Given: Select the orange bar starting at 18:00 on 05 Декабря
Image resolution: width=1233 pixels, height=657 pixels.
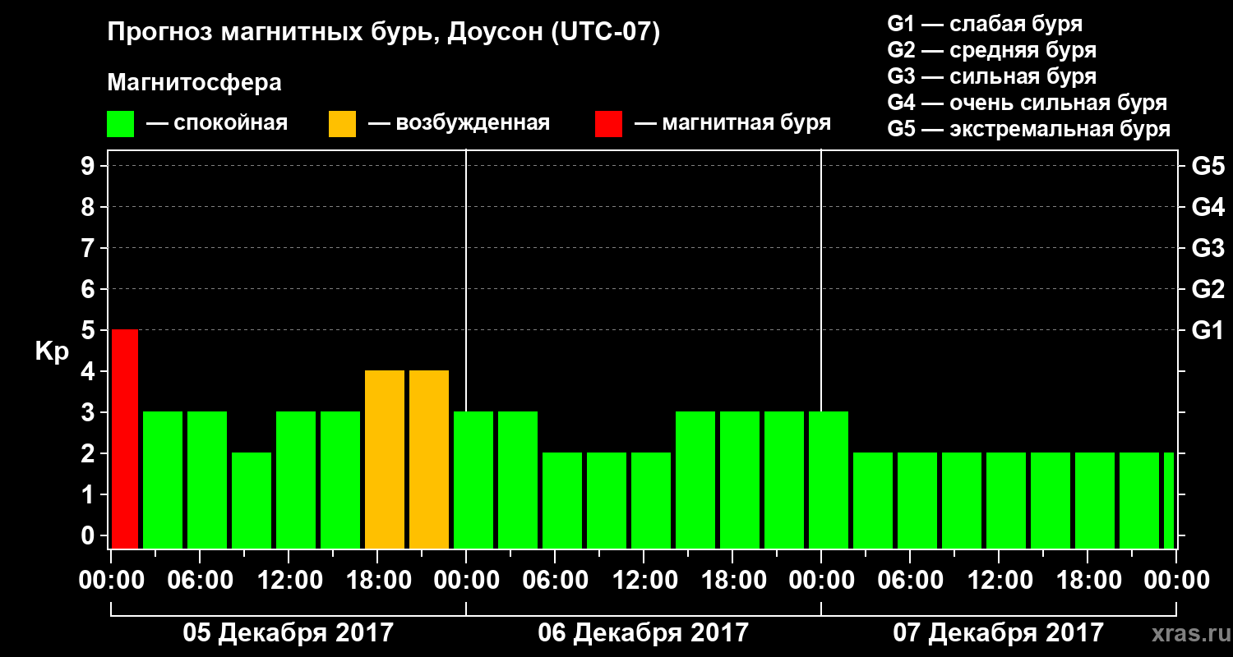Looking at the screenshot, I should [x=385, y=459].
